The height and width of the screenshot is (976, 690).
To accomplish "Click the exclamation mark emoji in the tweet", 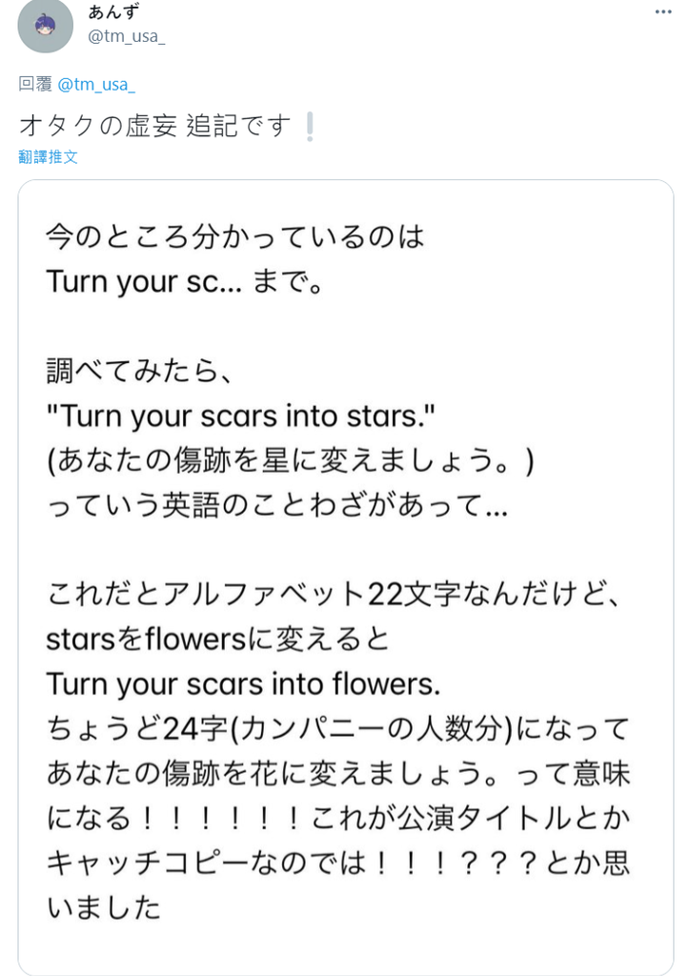I will click(x=310, y=127).
